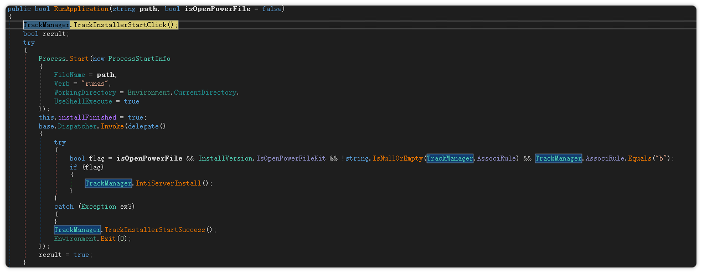Click the Exit method of Environment
This screenshot has width=702, height=273.
click(108, 239)
